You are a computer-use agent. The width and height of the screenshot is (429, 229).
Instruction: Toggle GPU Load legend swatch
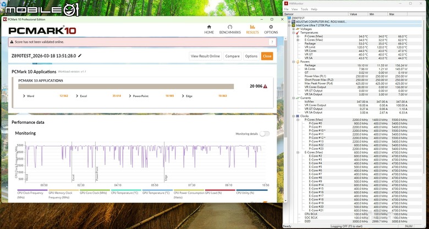tap(220, 190)
